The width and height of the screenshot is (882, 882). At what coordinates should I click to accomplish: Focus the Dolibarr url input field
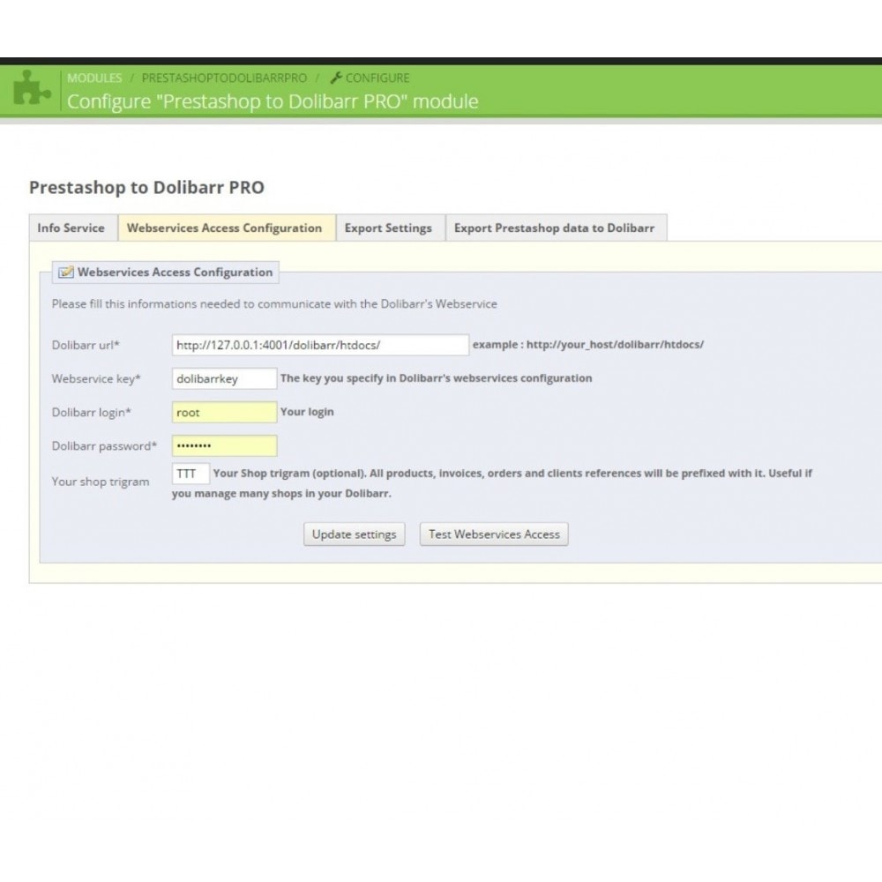click(x=320, y=345)
